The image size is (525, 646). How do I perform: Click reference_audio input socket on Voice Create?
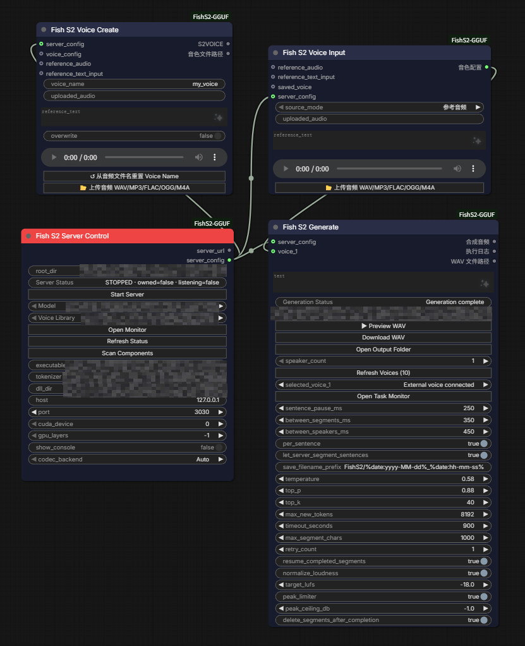41,63
